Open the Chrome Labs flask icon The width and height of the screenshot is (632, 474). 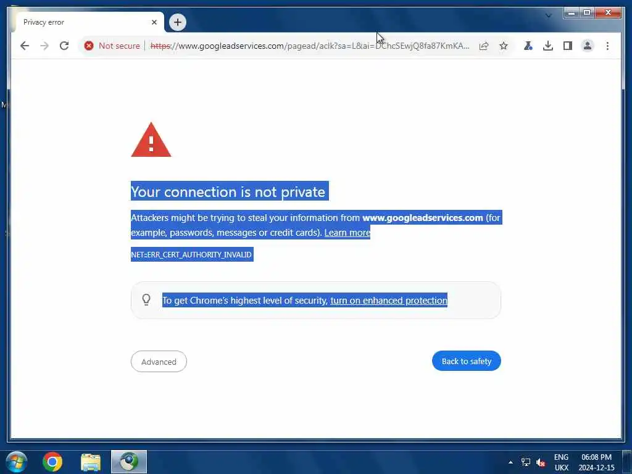click(x=528, y=46)
